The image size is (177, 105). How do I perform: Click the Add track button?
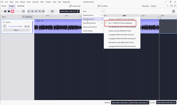pos(27,17)
